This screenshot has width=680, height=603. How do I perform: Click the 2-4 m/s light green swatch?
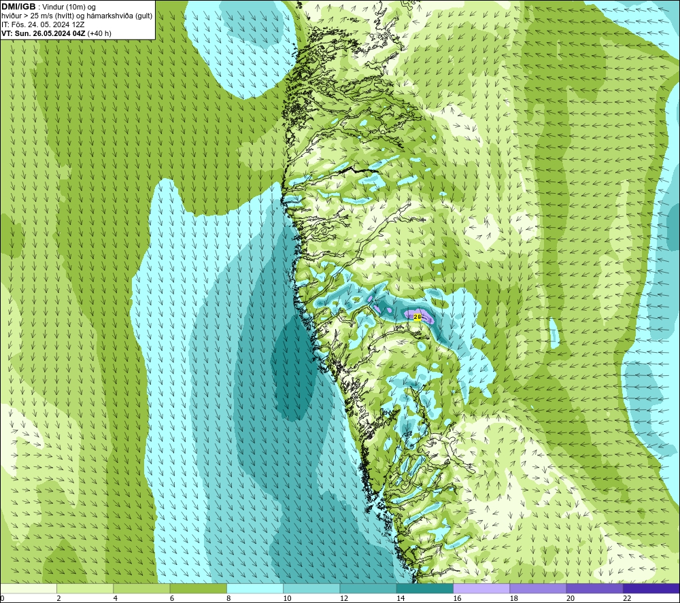tap(85, 588)
